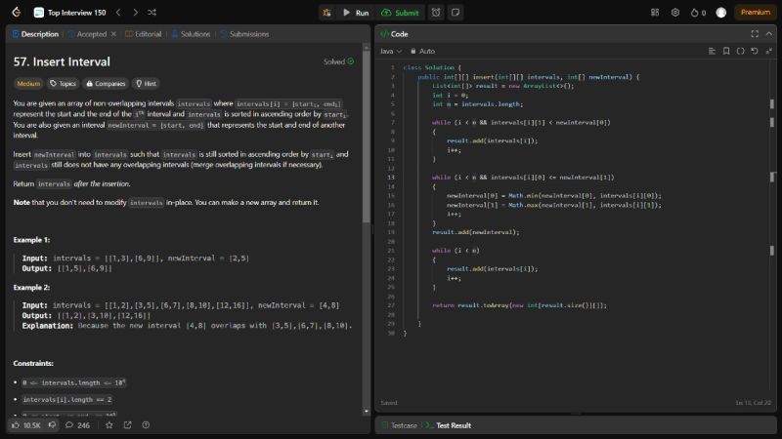Close the Accepted tab

113,34
